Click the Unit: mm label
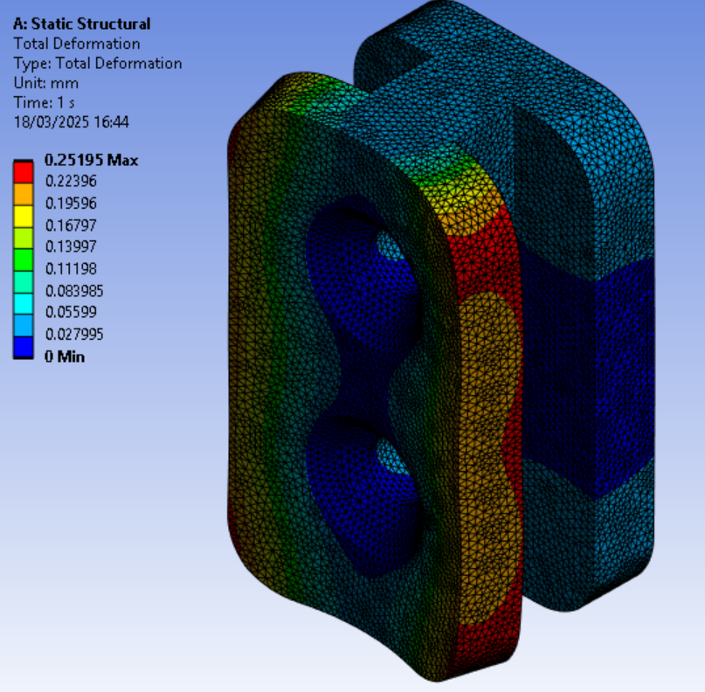The width and height of the screenshot is (705, 692). (x=46, y=83)
